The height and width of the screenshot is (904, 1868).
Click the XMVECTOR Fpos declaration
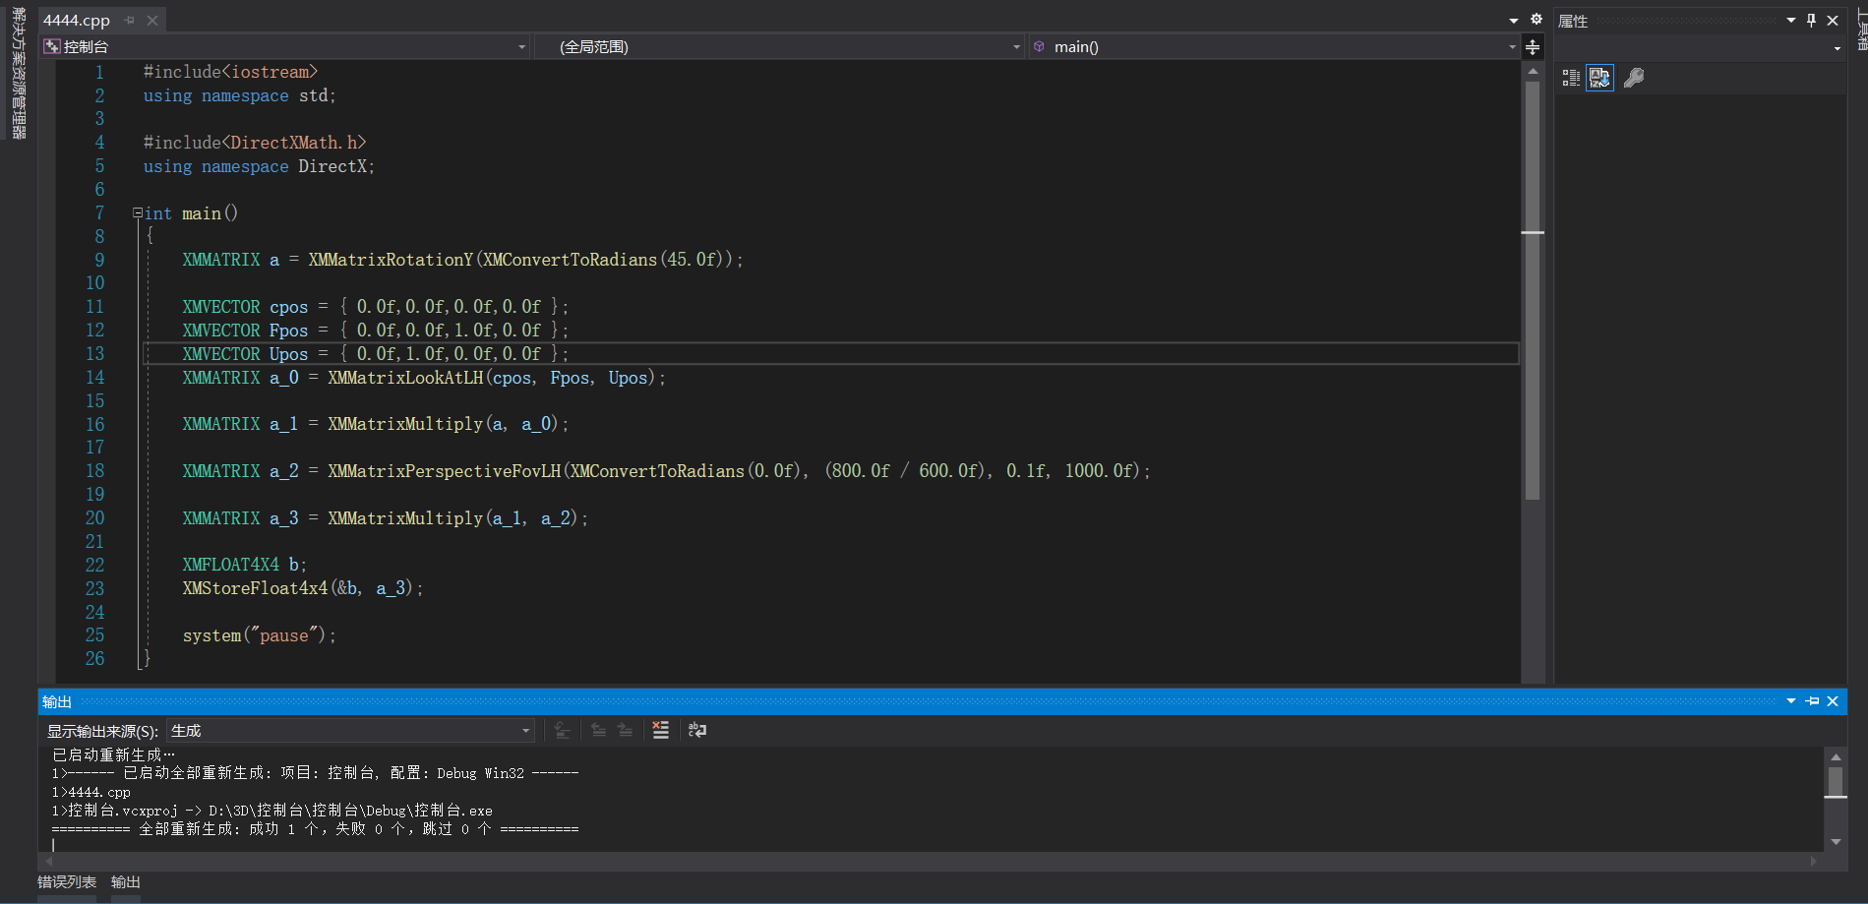point(375,331)
